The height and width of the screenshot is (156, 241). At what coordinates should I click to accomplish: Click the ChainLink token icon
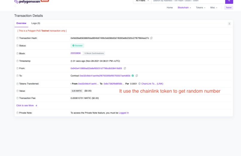(x=139, y=84)
